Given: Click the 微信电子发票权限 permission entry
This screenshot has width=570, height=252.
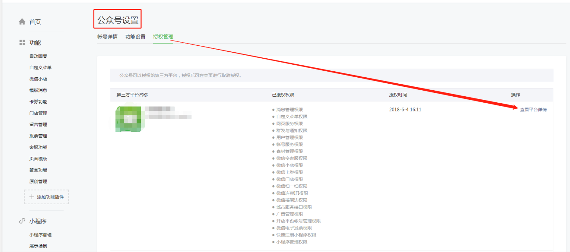Looking at the screenshot, I should (294, 228).
